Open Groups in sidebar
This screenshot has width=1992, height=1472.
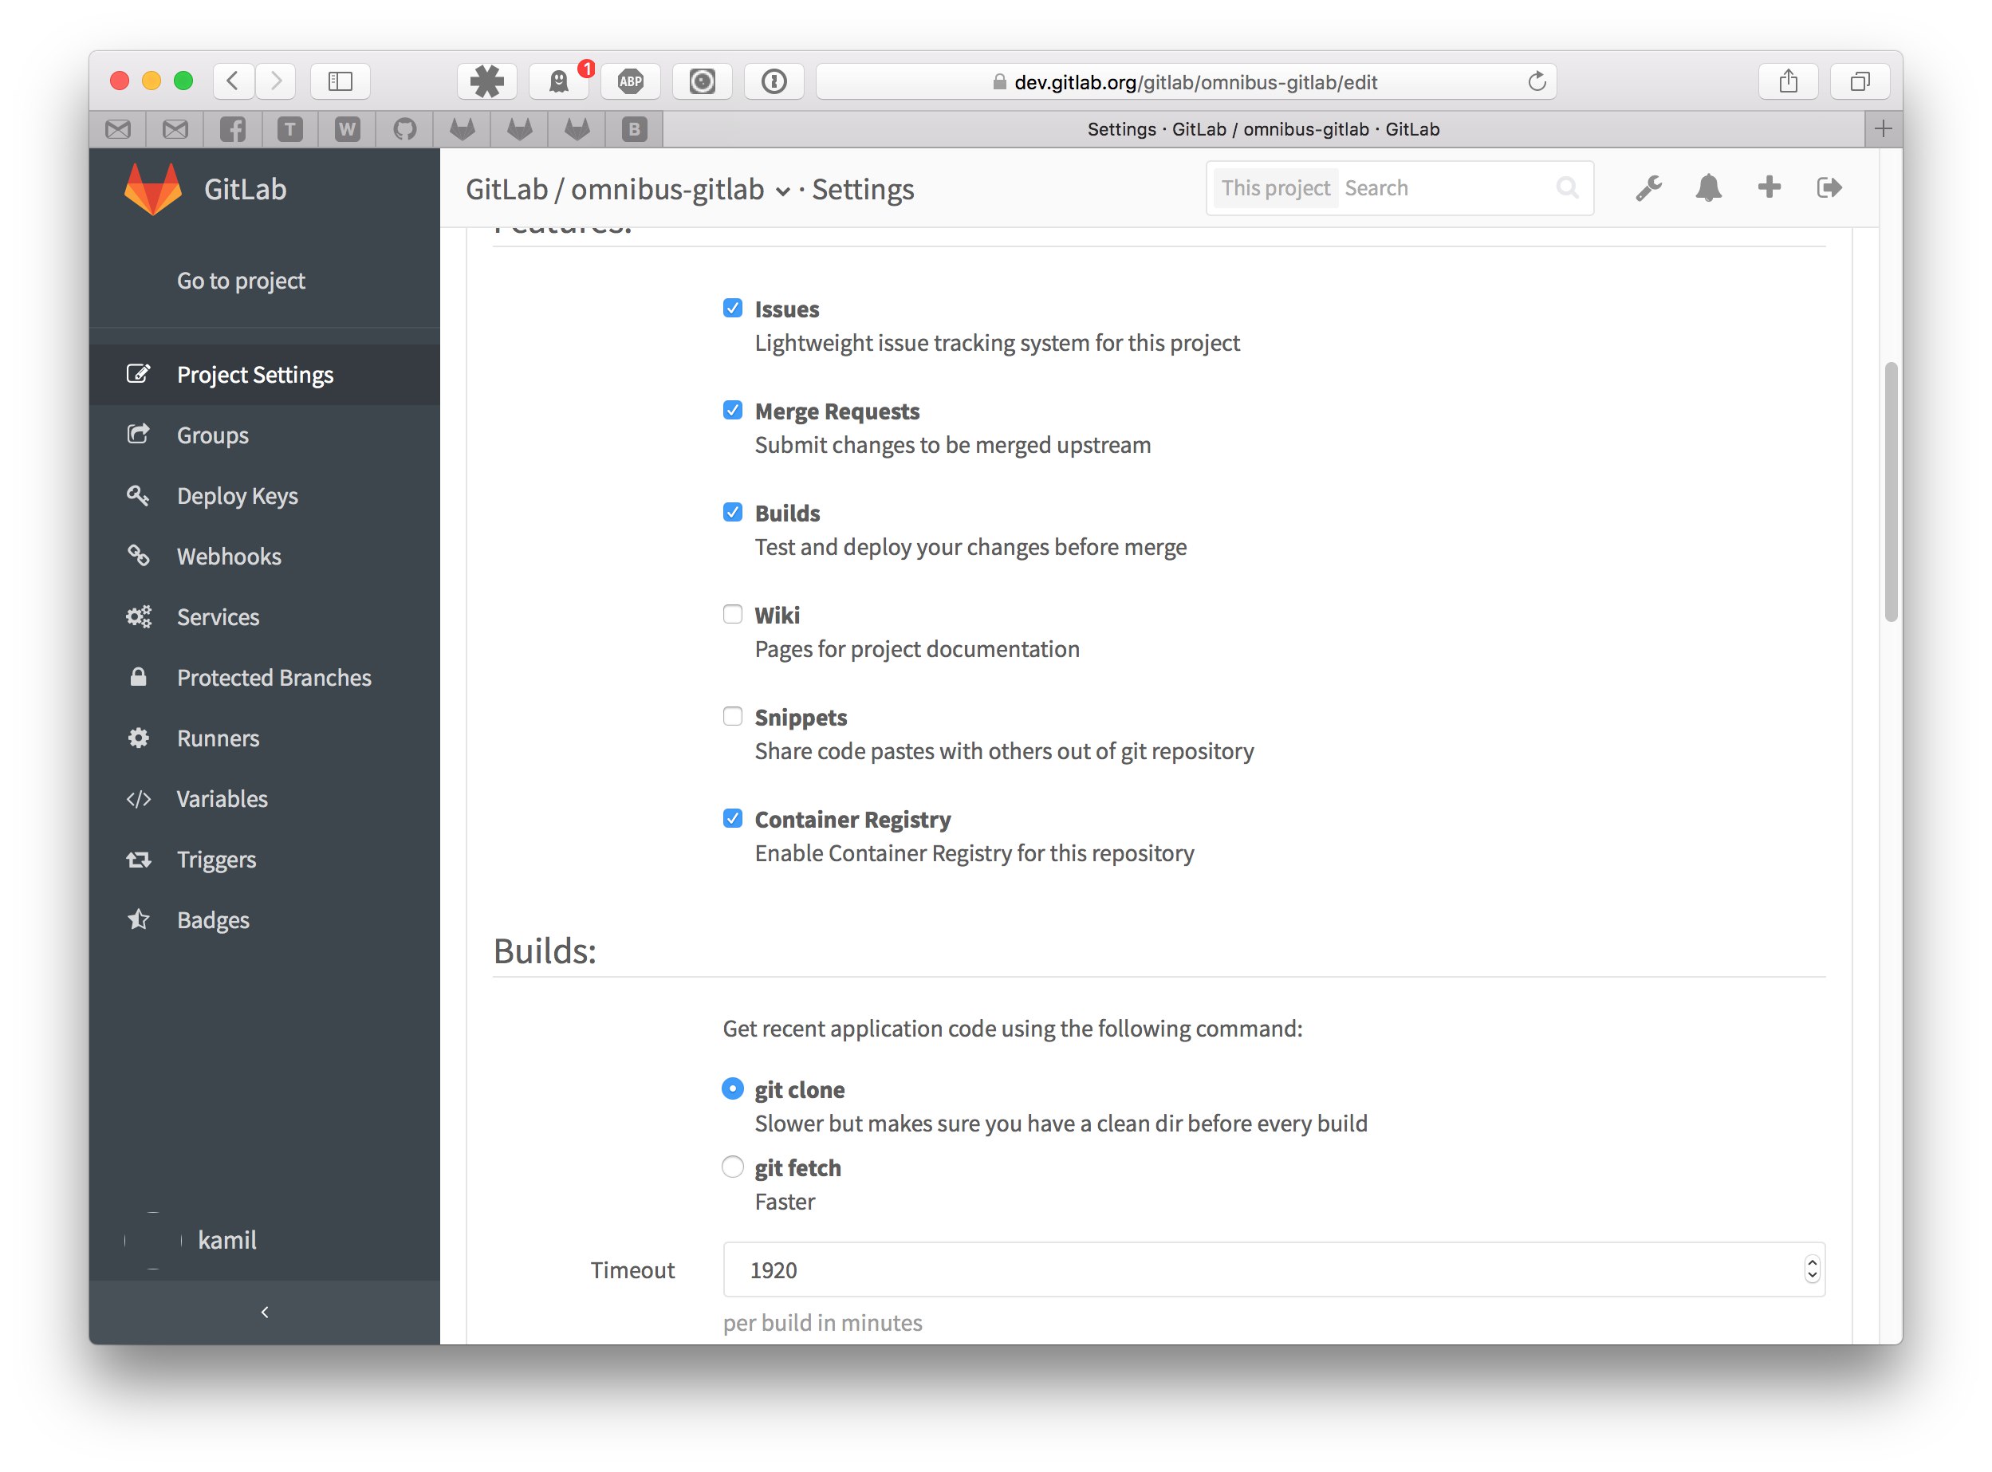[264, 435]
